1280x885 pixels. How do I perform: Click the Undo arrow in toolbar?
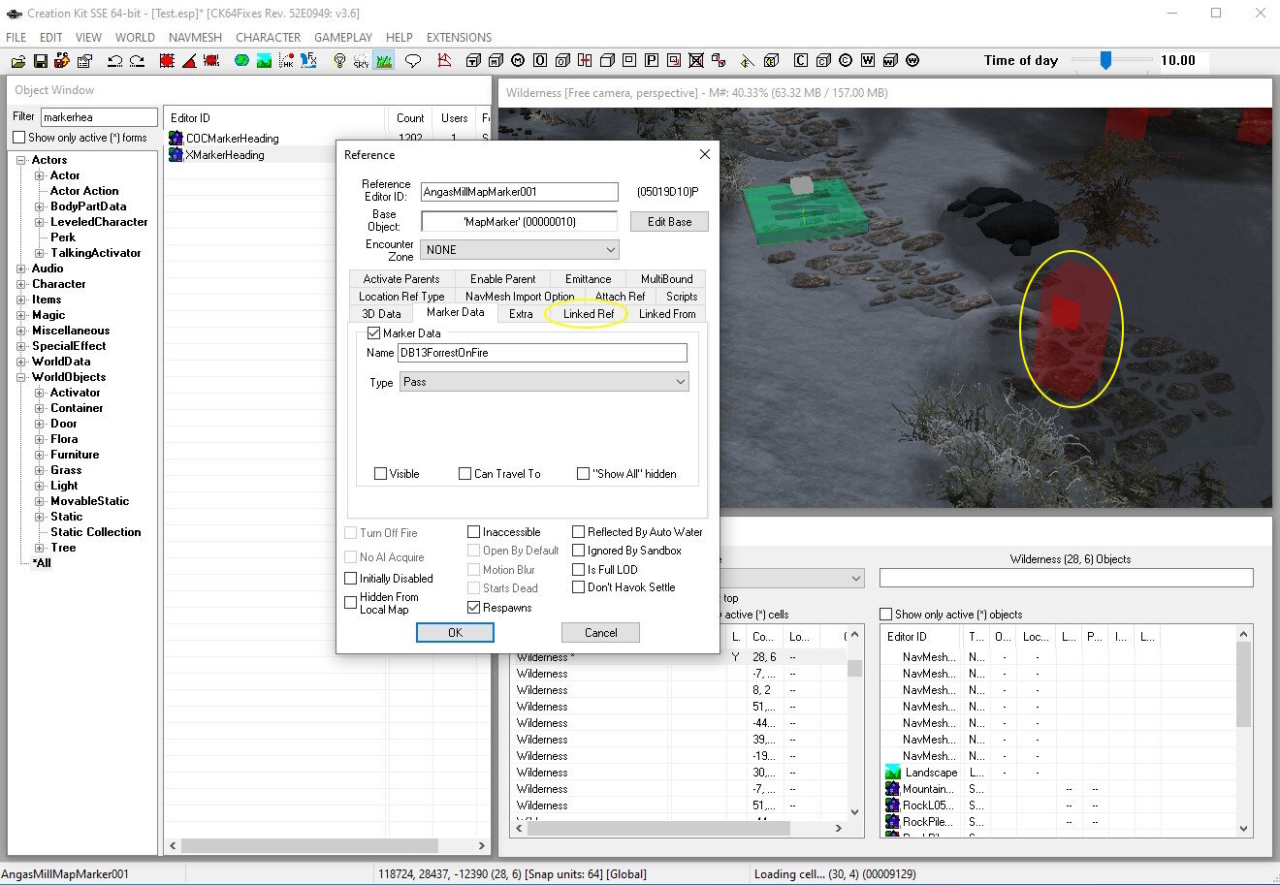click(114, 61)
